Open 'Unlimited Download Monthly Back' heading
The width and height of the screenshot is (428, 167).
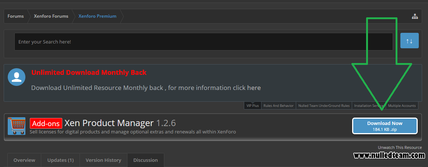(89, 72)
